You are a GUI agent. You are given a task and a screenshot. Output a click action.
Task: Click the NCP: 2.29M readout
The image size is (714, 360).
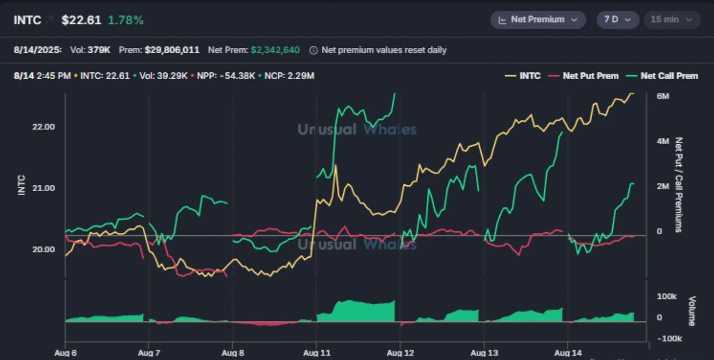pyautogui.click(x=289, y=76)
